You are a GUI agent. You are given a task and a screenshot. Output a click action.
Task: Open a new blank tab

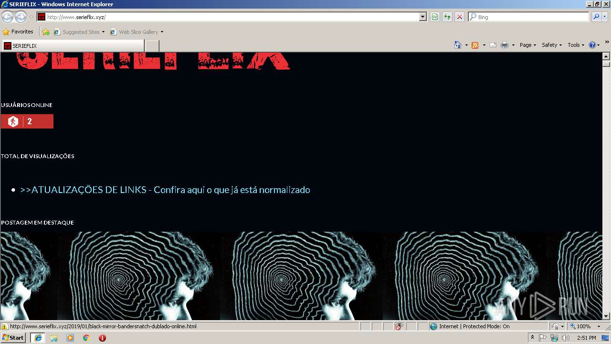tap(152, 46)
